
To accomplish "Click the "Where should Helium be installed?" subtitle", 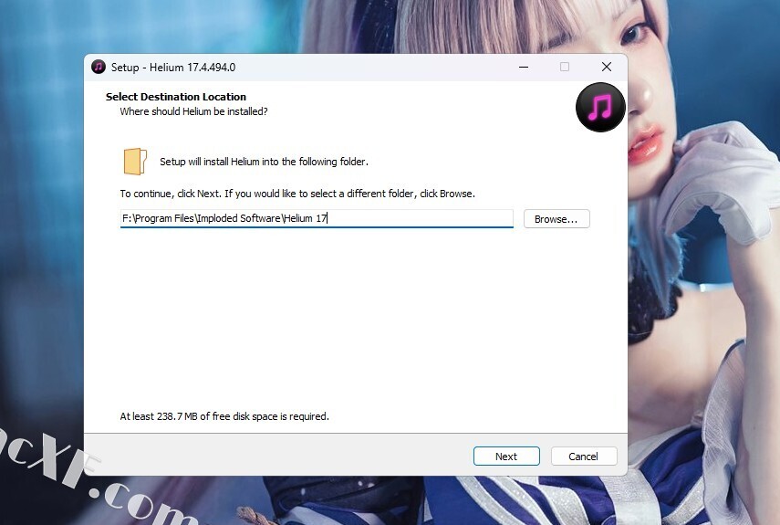I will pyautogui.click(x=193, y=111).
